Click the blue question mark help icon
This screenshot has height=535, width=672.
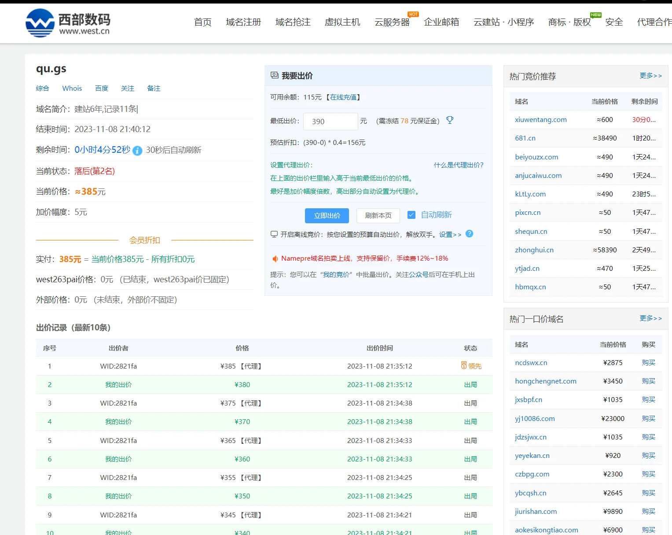469,234
